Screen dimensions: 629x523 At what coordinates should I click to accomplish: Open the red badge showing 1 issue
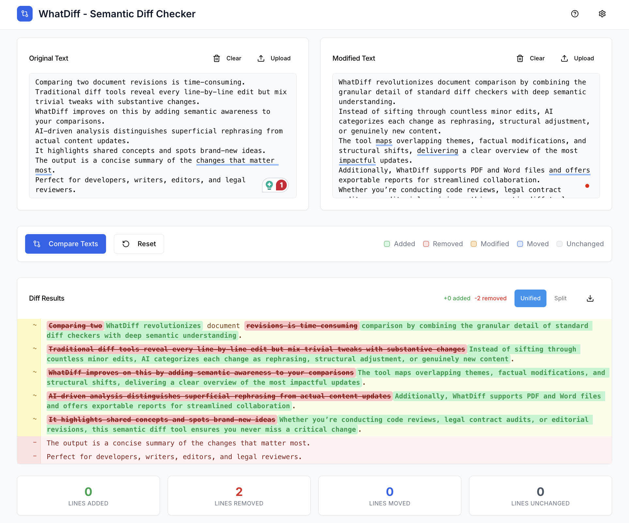281,185
